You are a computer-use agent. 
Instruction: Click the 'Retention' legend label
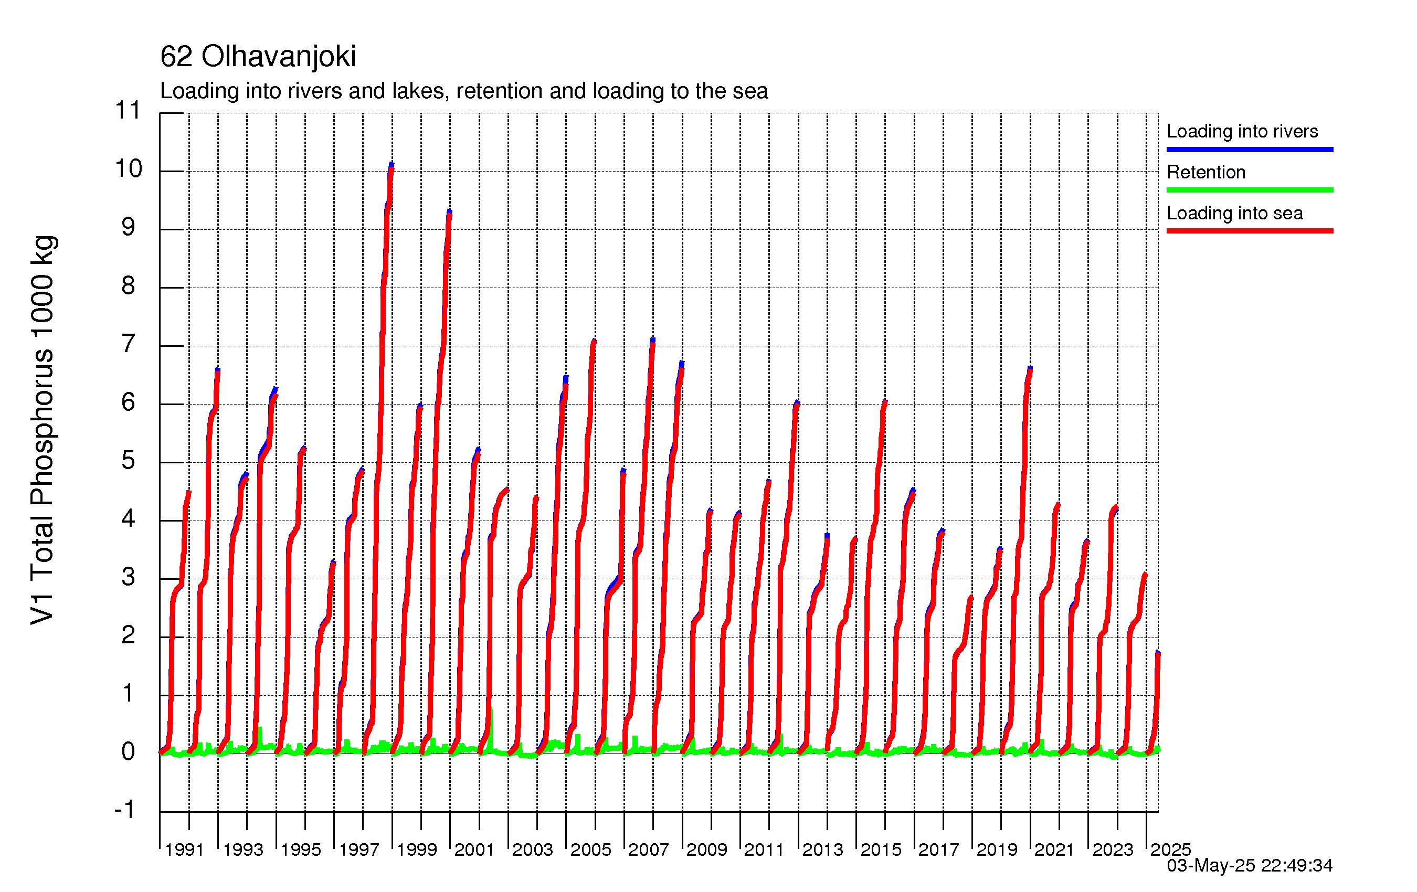click(x=1205, y=172)
